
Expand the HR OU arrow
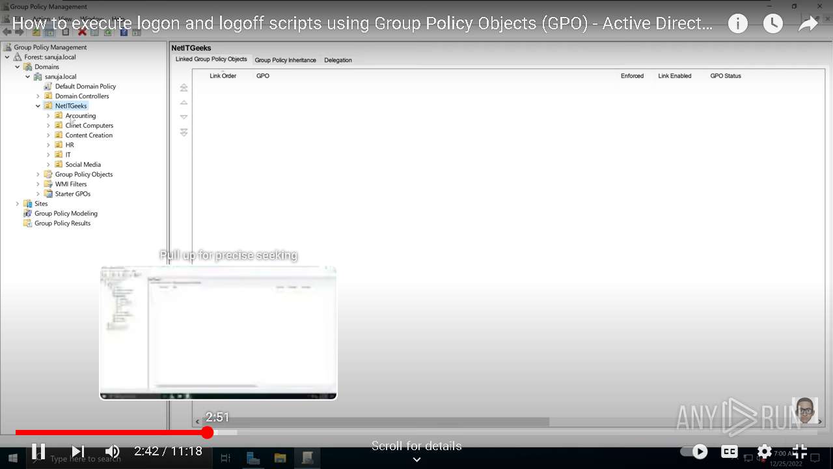(49, 145)
